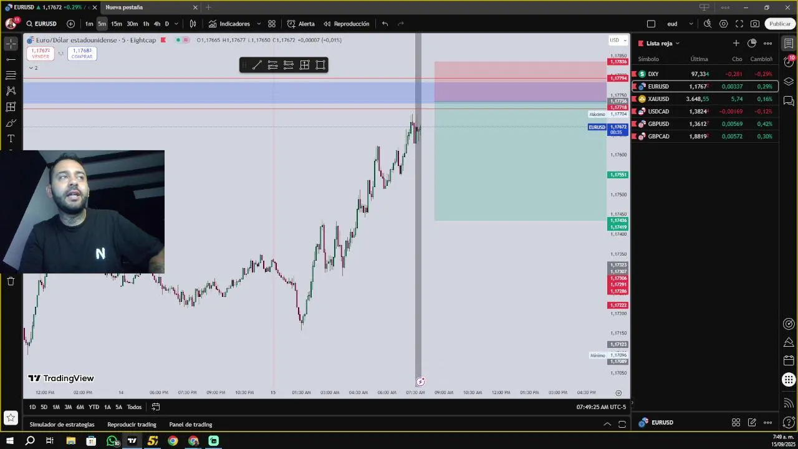Toggle the watchlist panel icon

[x=789, y=43]
